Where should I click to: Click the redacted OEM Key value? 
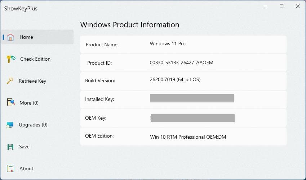point(192,118)
